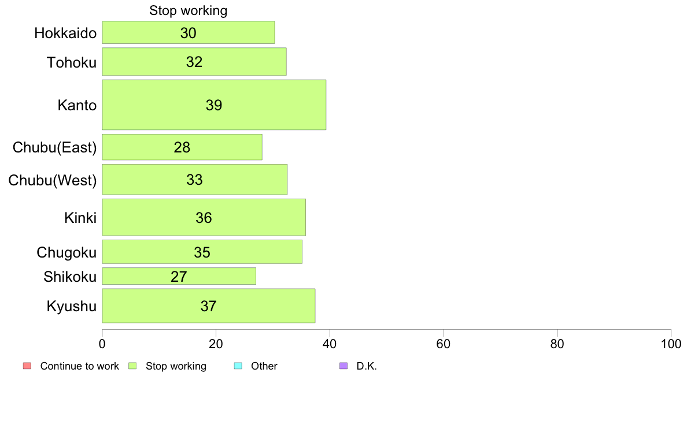Click the 60 tick on x-axis
Image resolution: width=687 pixels, height=425 pixels.
click(x=444, y=344)
